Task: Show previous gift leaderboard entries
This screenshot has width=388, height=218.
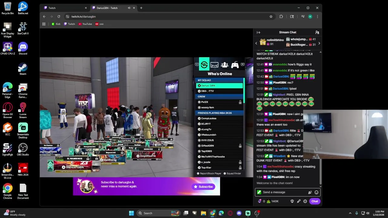Action: 256,43
